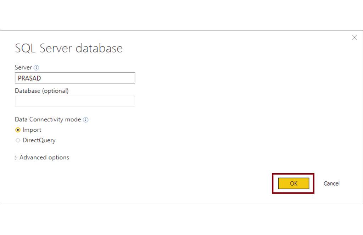This screenshot has height=235, width=363.
Task: Click the circled-i beside Data Connectivity mode
Action: (85, 120)
